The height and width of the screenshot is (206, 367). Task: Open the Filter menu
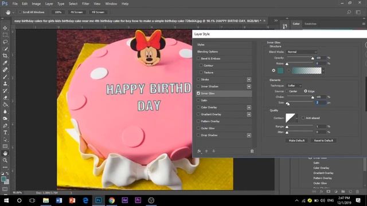[85, 4]
